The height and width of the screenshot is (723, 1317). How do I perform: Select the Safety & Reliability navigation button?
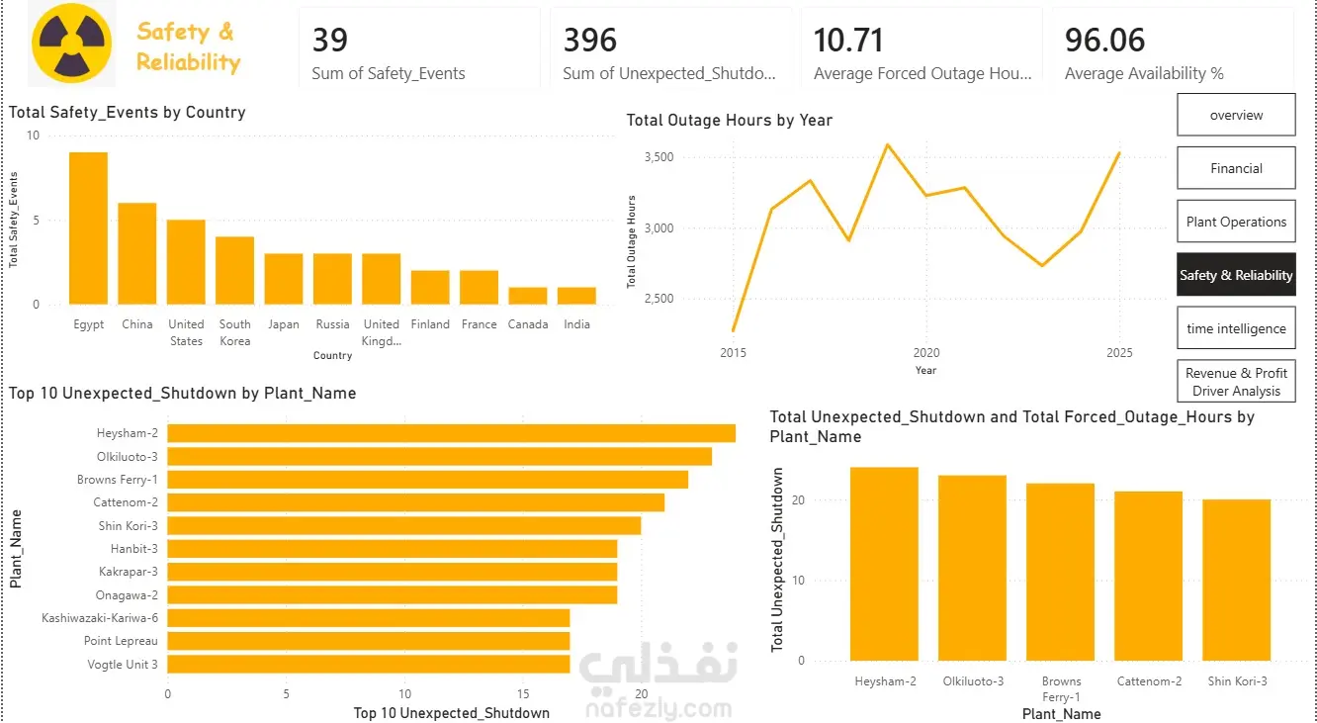(1236, 275)
